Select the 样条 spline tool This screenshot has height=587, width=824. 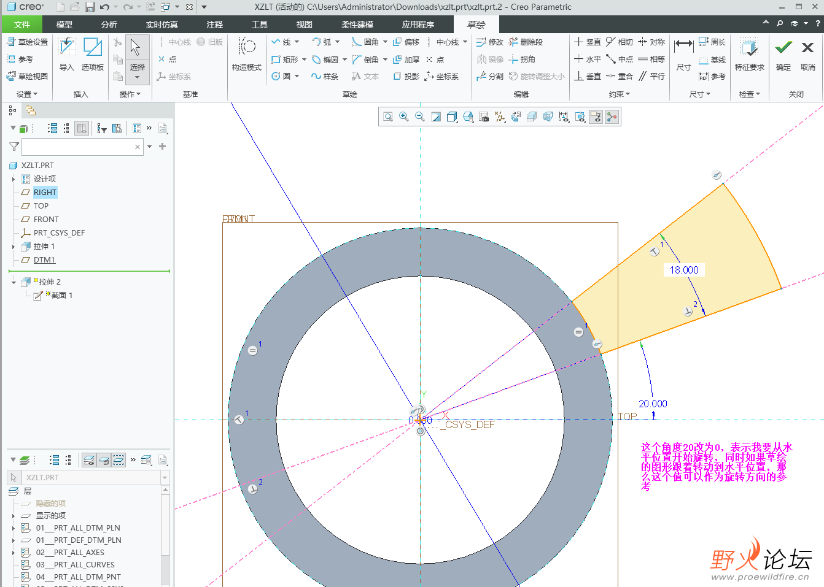(x=325, y=76)
